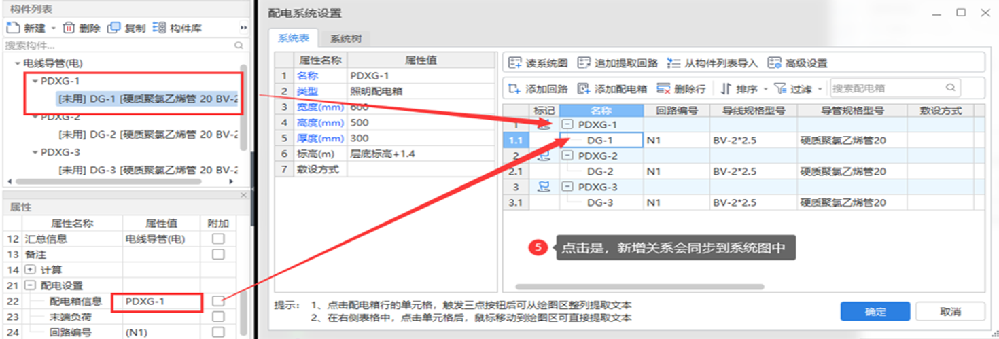Click the 搜索配电箱 search field
Screen dimensions: 999x339
(887, 88)
